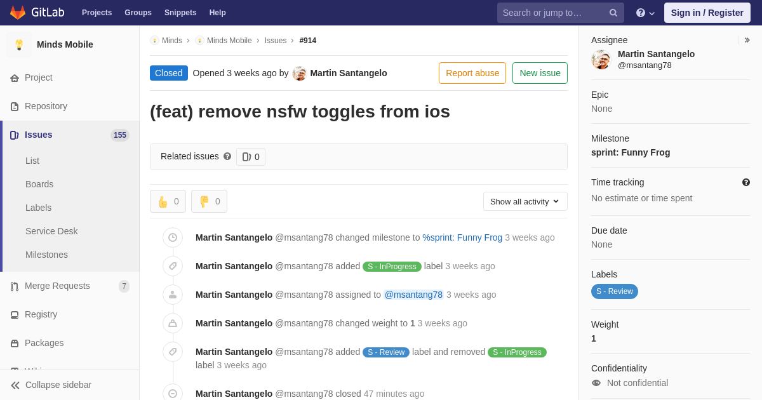Click the clock icon on milestone activity
This screenshot has height=400, width=762.
[173, 237]
